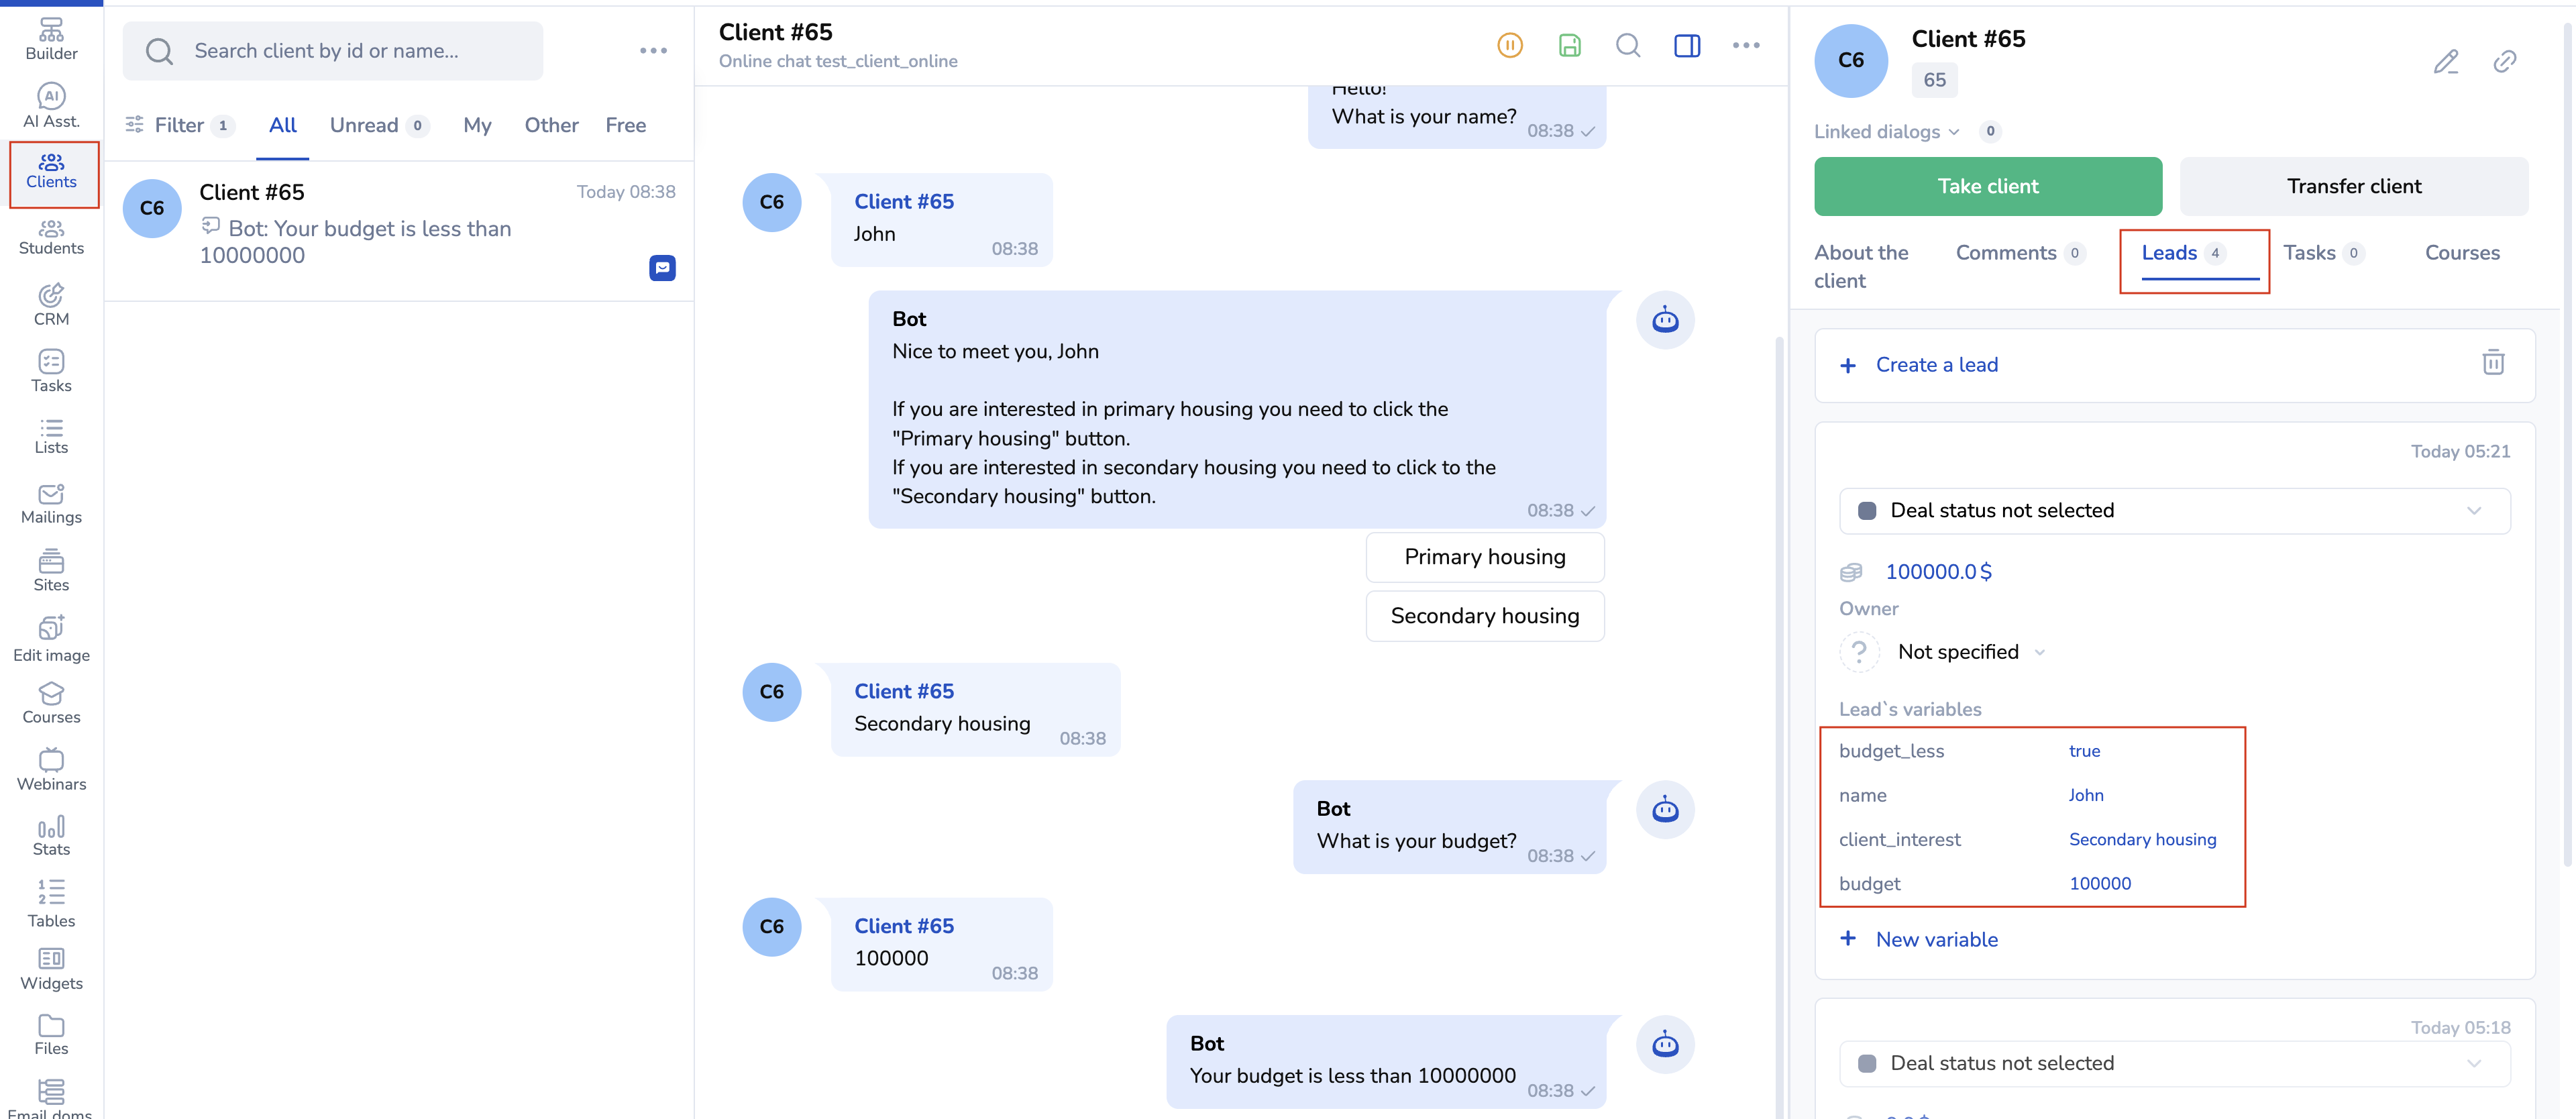
Task: Copy client link with chain icon
Action: click(2504, 62)
